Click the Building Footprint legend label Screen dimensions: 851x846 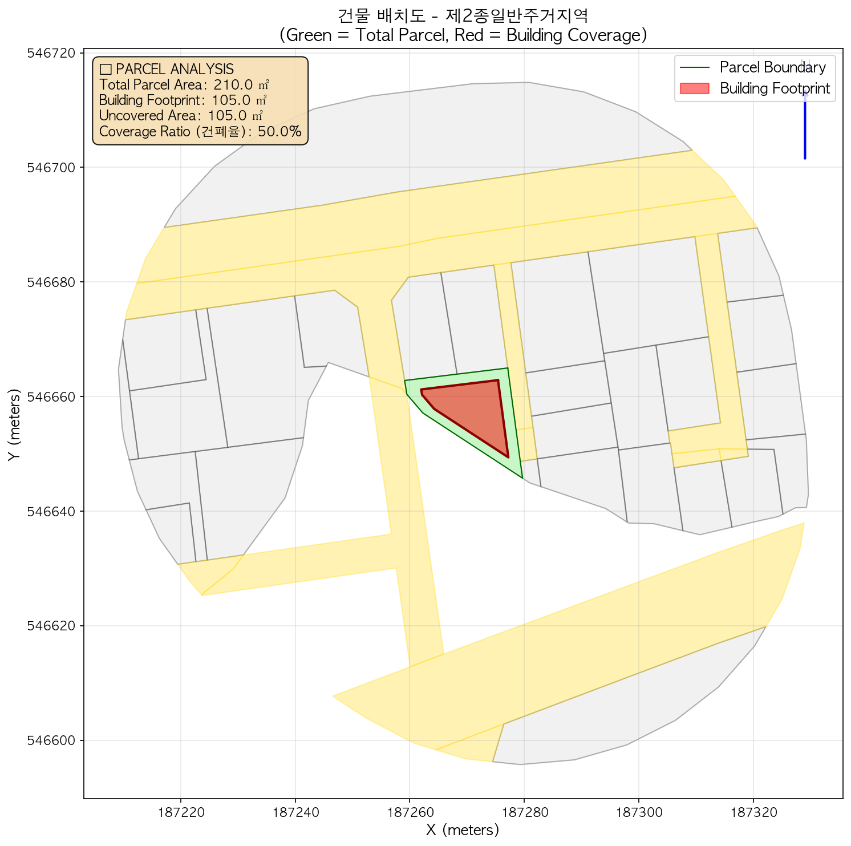point(774,88)
